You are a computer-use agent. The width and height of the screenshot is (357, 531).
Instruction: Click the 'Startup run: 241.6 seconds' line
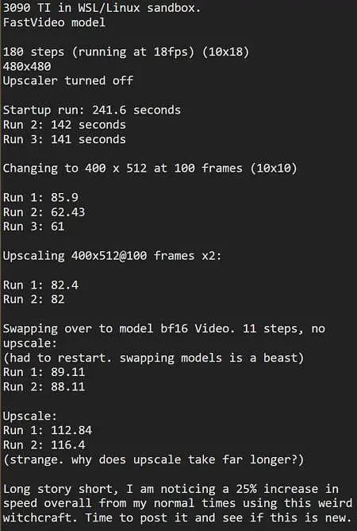pos(91,110)
